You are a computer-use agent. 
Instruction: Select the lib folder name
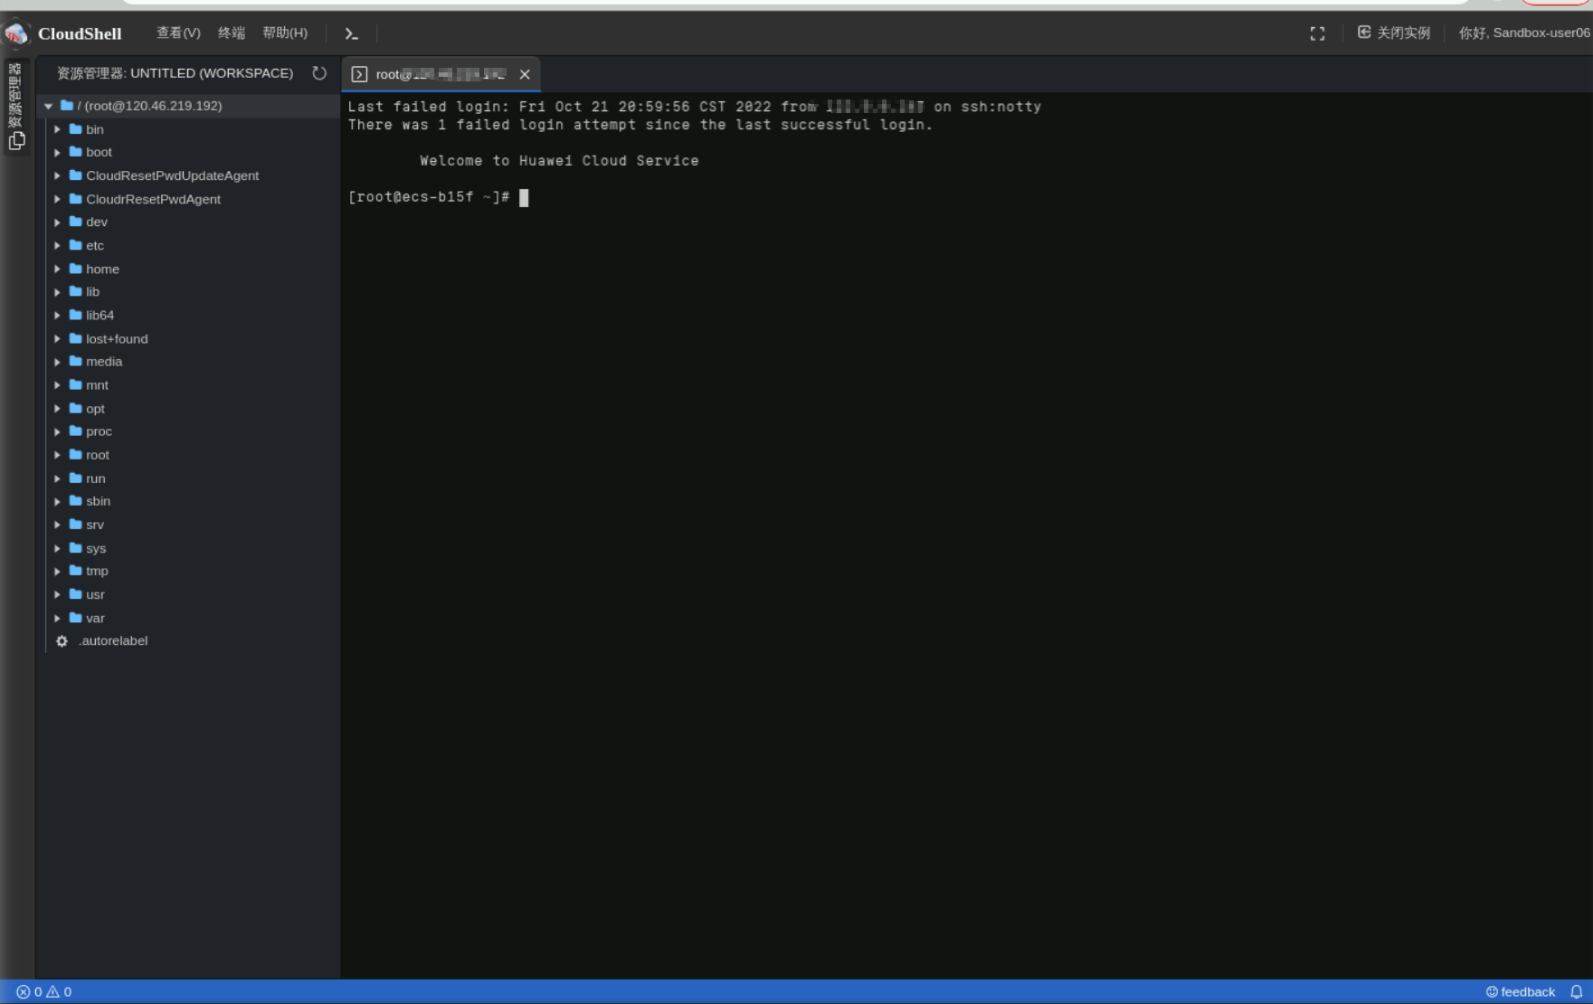point(93,292)
